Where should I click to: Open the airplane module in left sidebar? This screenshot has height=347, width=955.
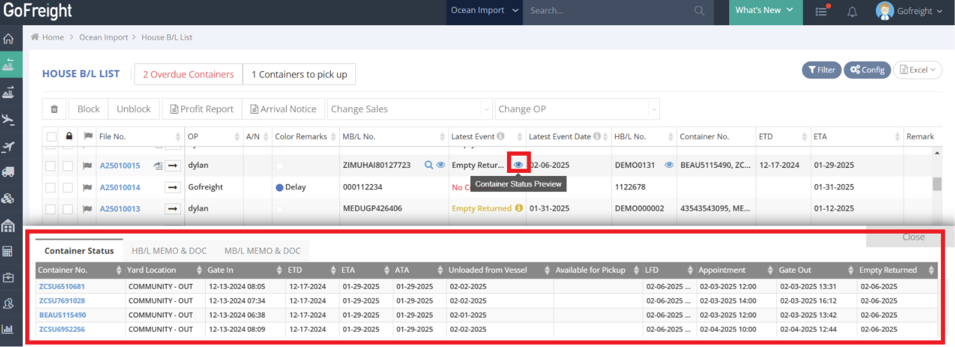[x=9, y=120]
